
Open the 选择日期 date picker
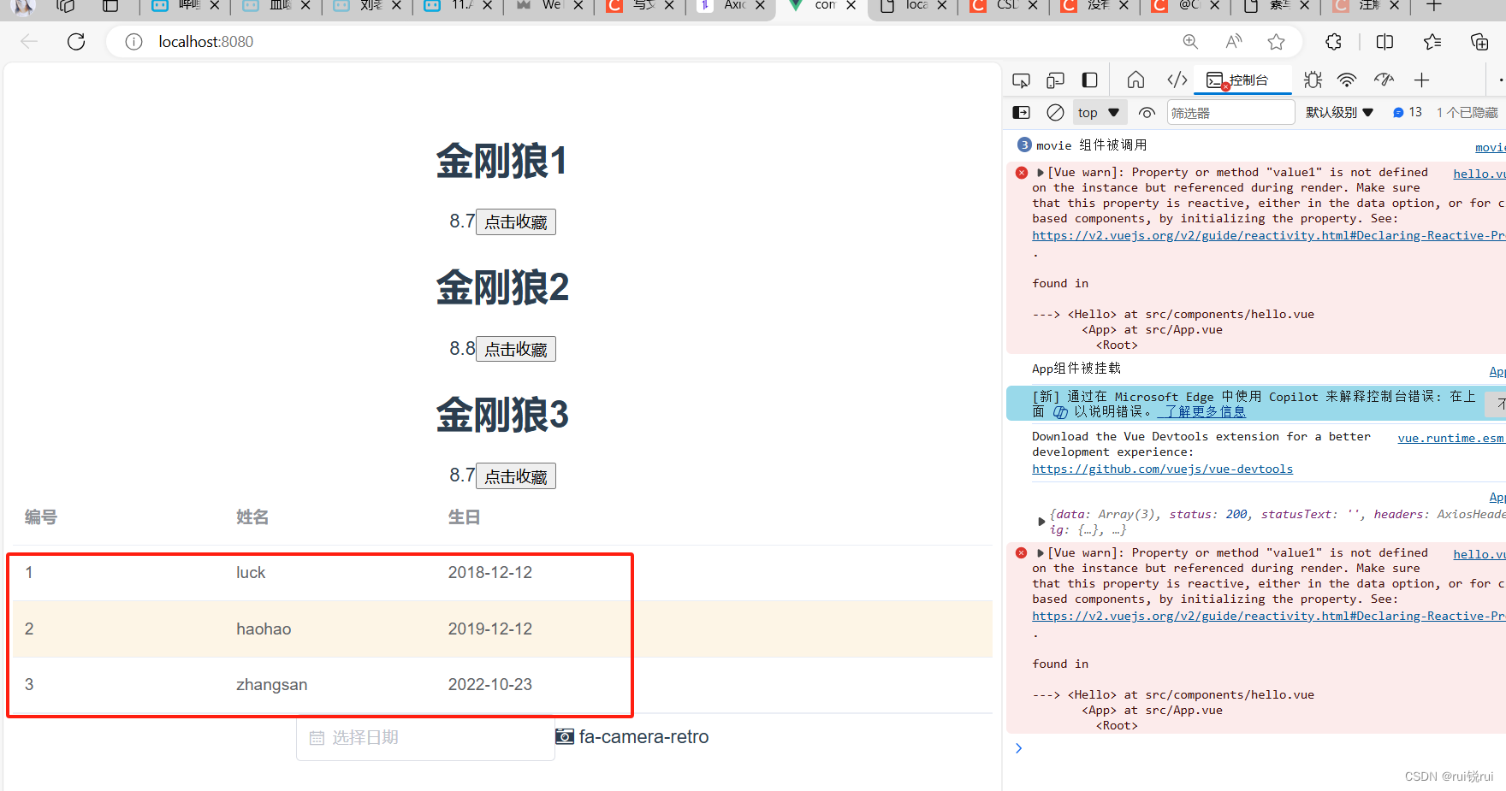pos(425,737)
